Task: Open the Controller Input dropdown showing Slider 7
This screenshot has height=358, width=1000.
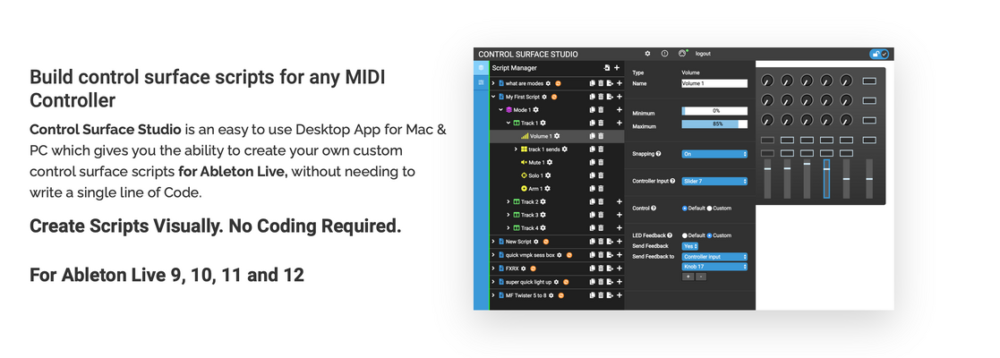Action: pos(714,181)
